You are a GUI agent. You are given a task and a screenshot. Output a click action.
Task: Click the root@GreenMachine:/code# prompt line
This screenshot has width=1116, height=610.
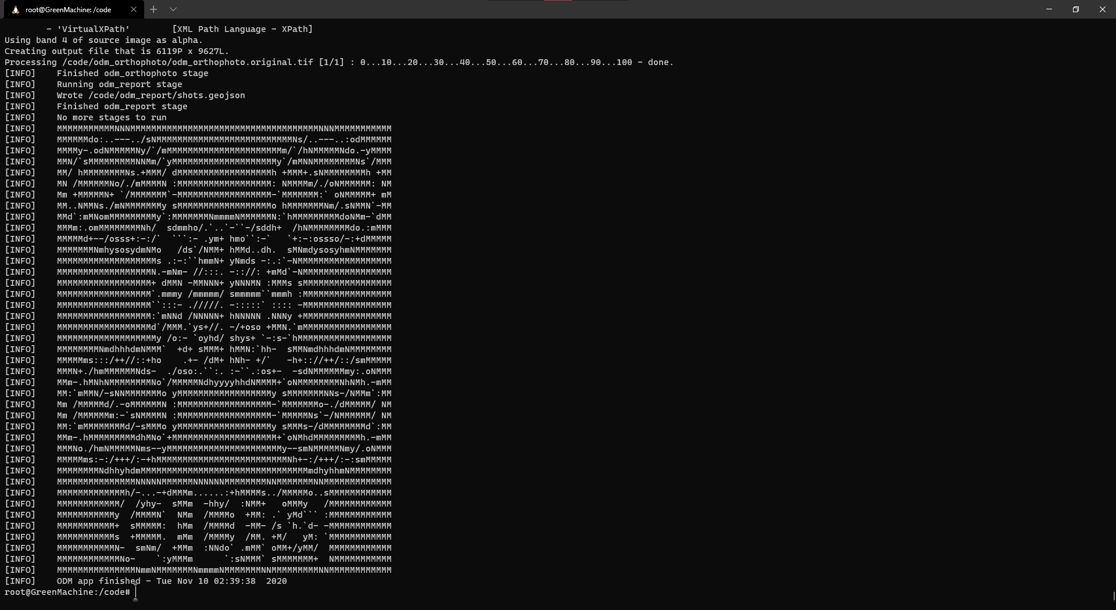tap(67, 592)
